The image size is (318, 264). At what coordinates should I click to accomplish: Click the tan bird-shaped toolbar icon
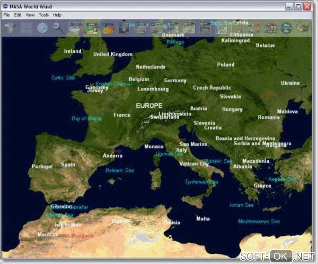pyautogui.click(x=303, y=28)
